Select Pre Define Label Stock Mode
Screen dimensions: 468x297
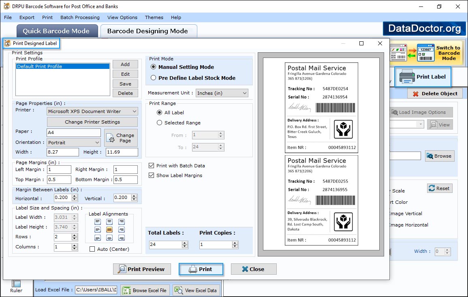point(154,78)
